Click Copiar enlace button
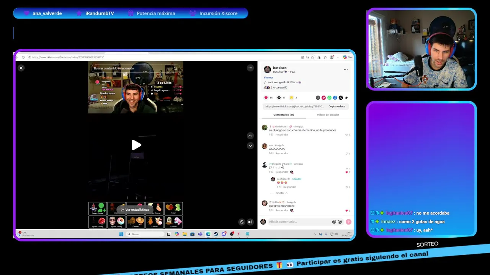490x275 pixels. [x=337, y=107]
